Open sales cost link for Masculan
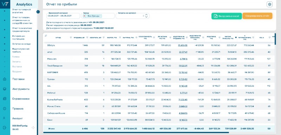The height and width of the screenshot is (135, 281). [x=183, y=59]
